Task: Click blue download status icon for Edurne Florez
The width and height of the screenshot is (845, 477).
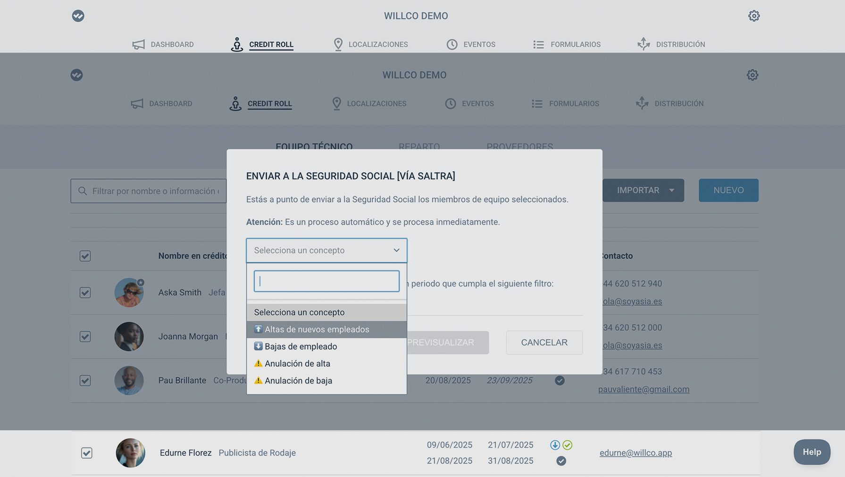Action: [x=555, y=445]
